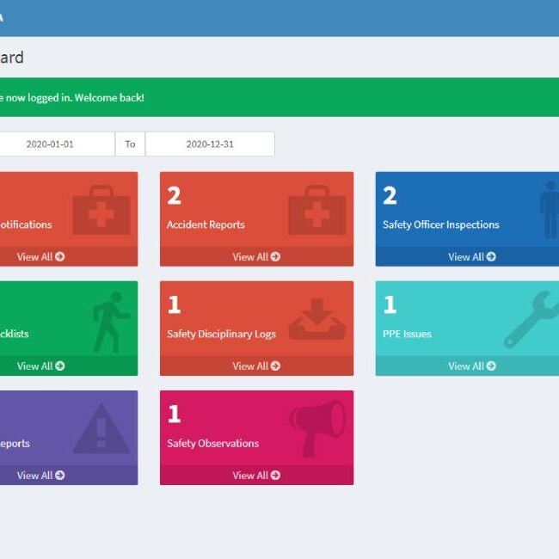Click the first aid kit icon on Notifications card

coord(101,210)
